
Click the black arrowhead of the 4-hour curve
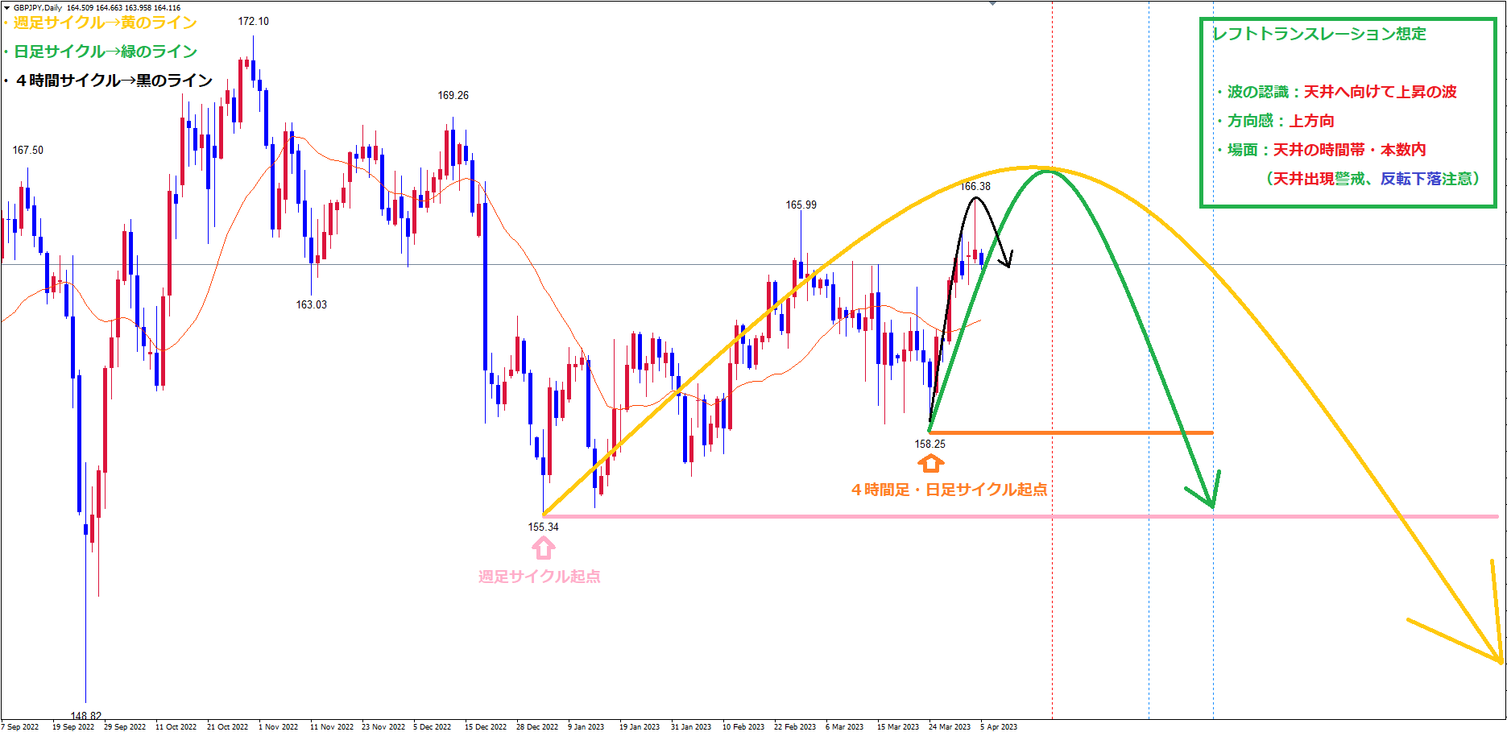point(1008,261)
